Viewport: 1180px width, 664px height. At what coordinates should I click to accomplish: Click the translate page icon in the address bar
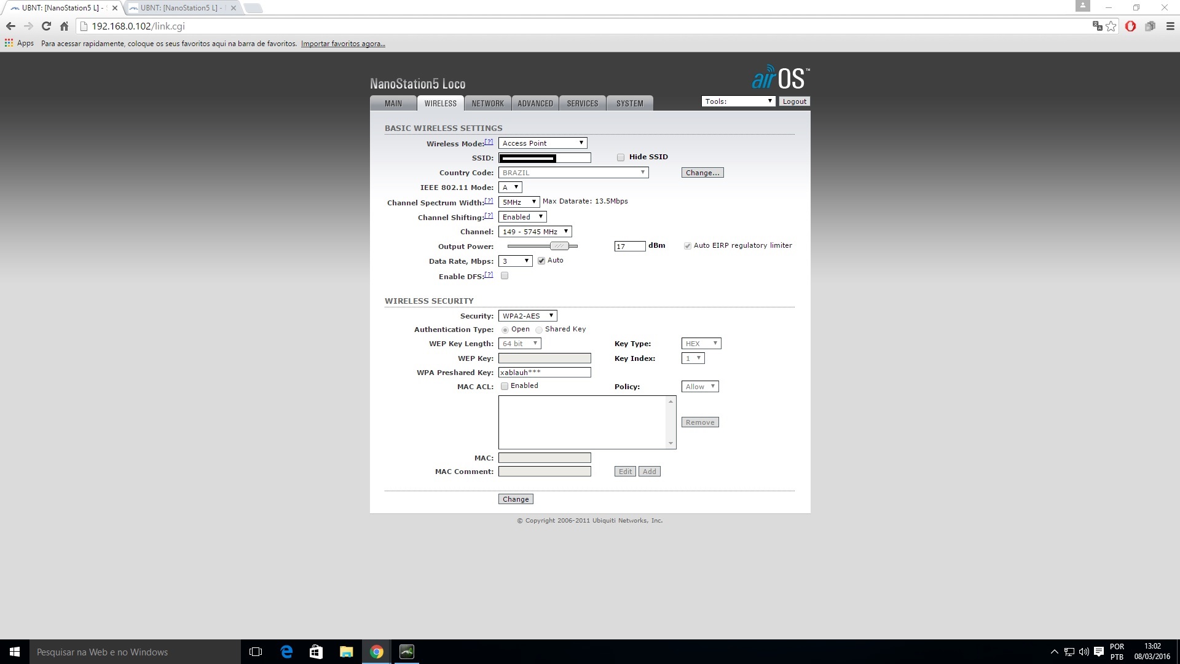1097,26
